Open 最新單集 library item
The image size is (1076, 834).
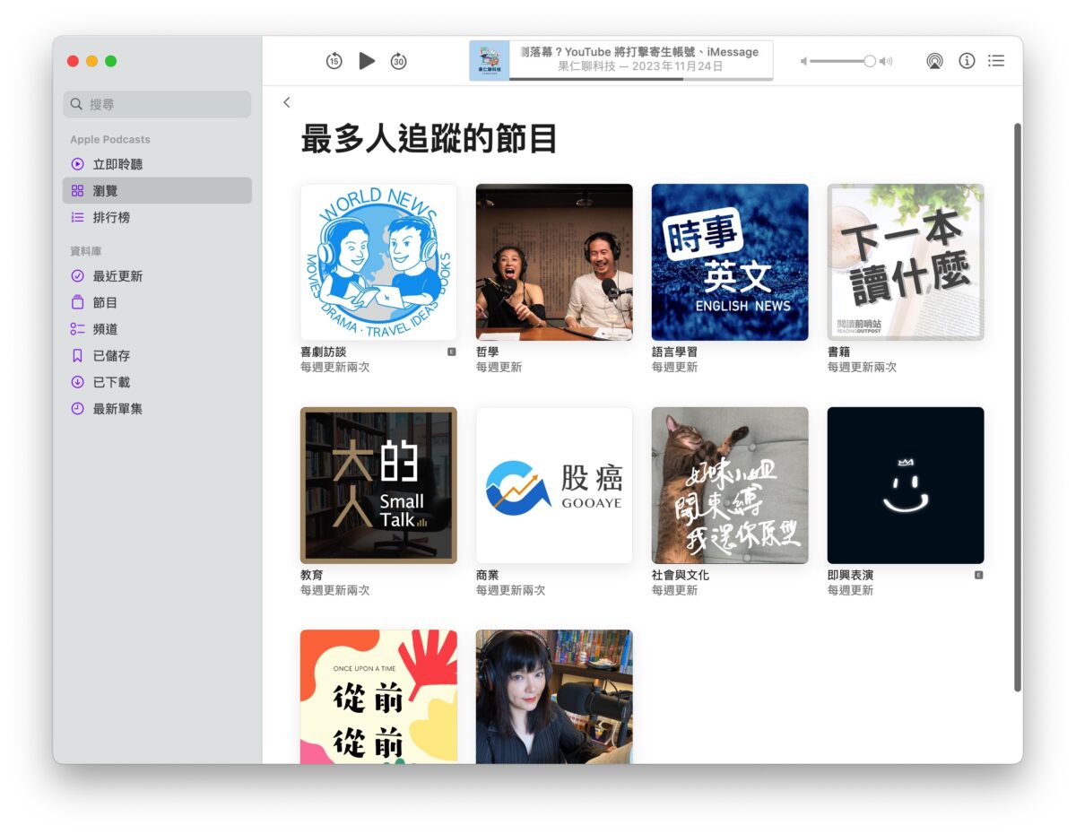click(157, 409)
